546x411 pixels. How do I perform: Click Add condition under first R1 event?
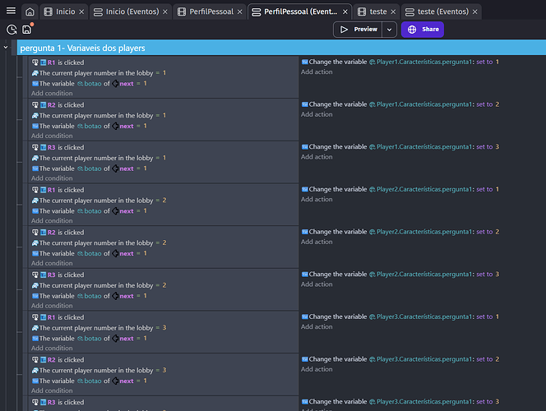click(52, 93)
